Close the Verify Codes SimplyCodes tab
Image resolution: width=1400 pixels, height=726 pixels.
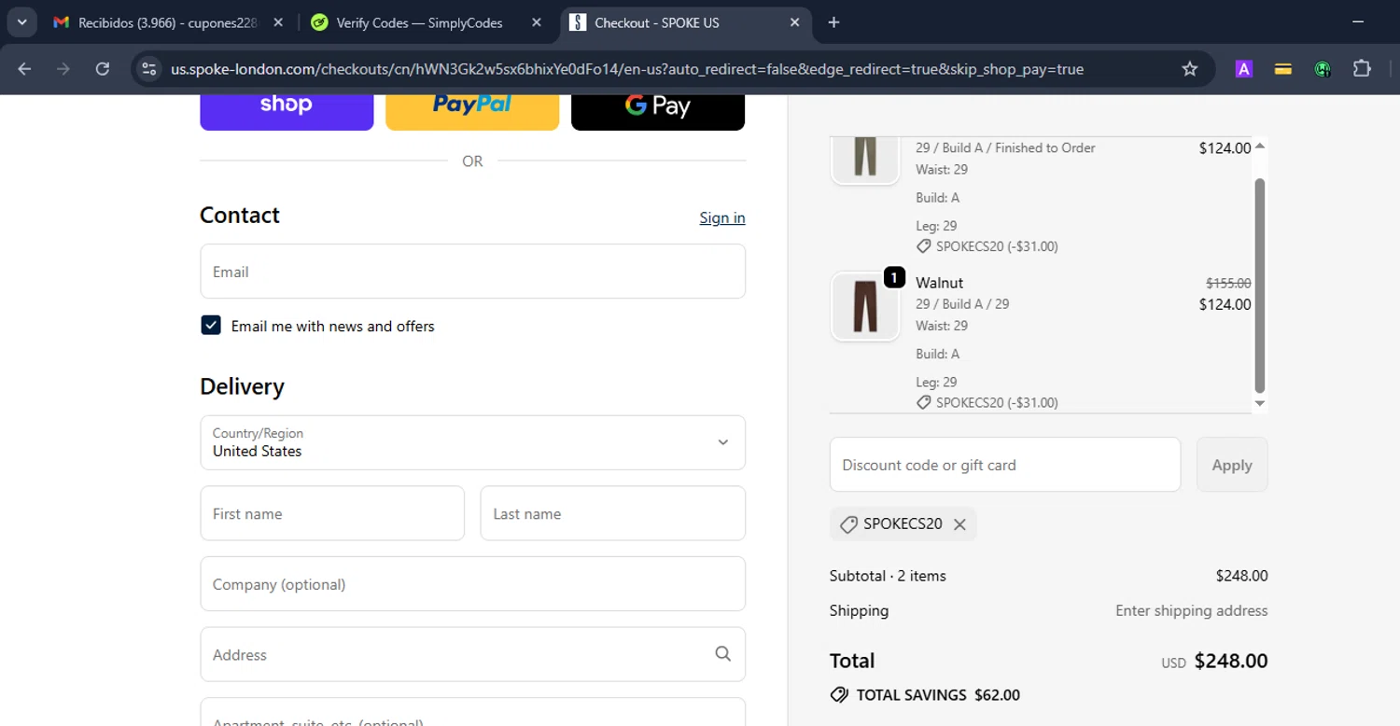pyautogui.click(x=536, y=22)
